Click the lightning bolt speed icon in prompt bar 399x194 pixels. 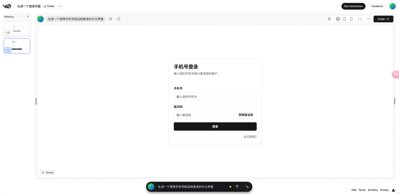pos(231,187)
